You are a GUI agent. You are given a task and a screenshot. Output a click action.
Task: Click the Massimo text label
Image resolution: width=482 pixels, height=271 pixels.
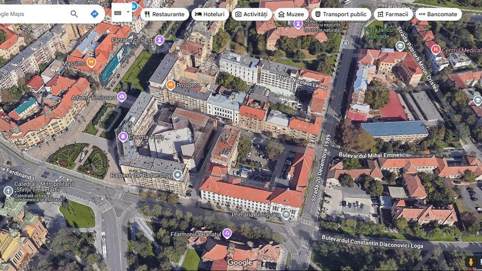click(74, 63)
